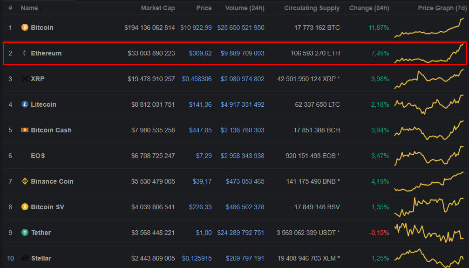Click the Litecoin logo icon
The height and width of the screenshot is (268, 469).
[x=25, y=104]
